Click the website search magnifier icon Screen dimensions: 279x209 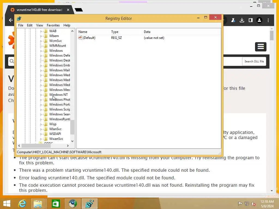click(12, 61)
